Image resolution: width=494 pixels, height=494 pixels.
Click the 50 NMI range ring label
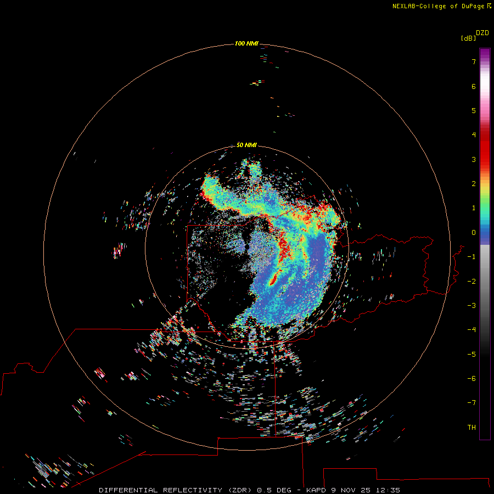click(246, 145)
